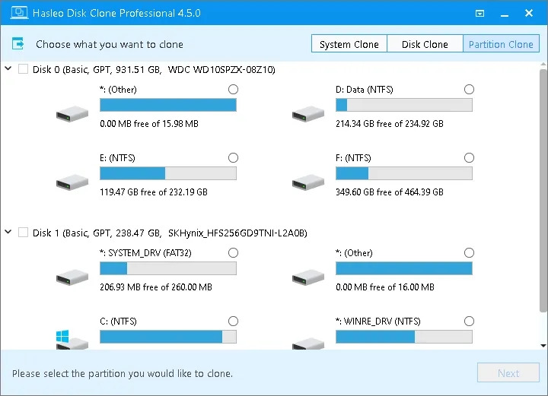Click the D: Data (NTFS) label
548x396 pixels.
pyautogui.click(x=364, y=90)
